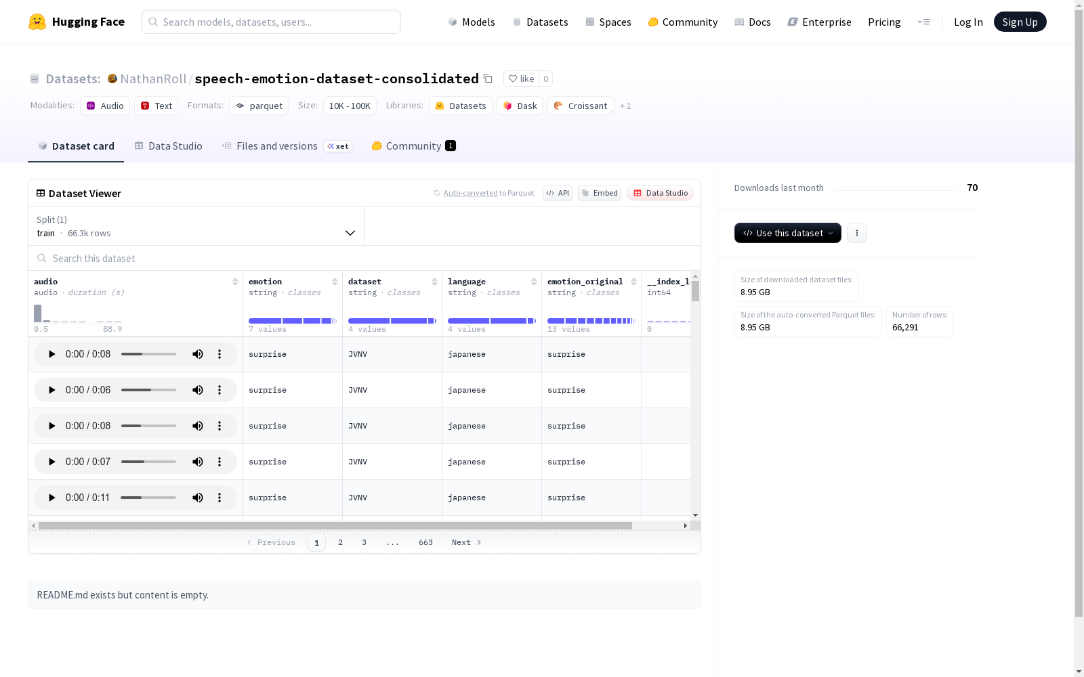The image size is (1084, 677).
Task: Mute the 0:06 audio player
Action: tap(198, 390)
